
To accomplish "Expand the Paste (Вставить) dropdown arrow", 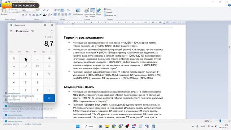I will point(4,16).
